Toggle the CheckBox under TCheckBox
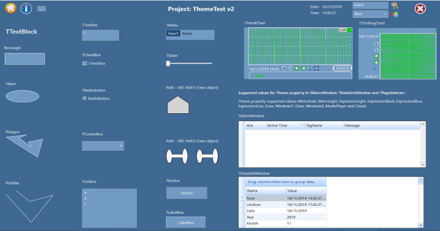Image resolution: width=440 pixels, height=231 pixels. [85, 64]
